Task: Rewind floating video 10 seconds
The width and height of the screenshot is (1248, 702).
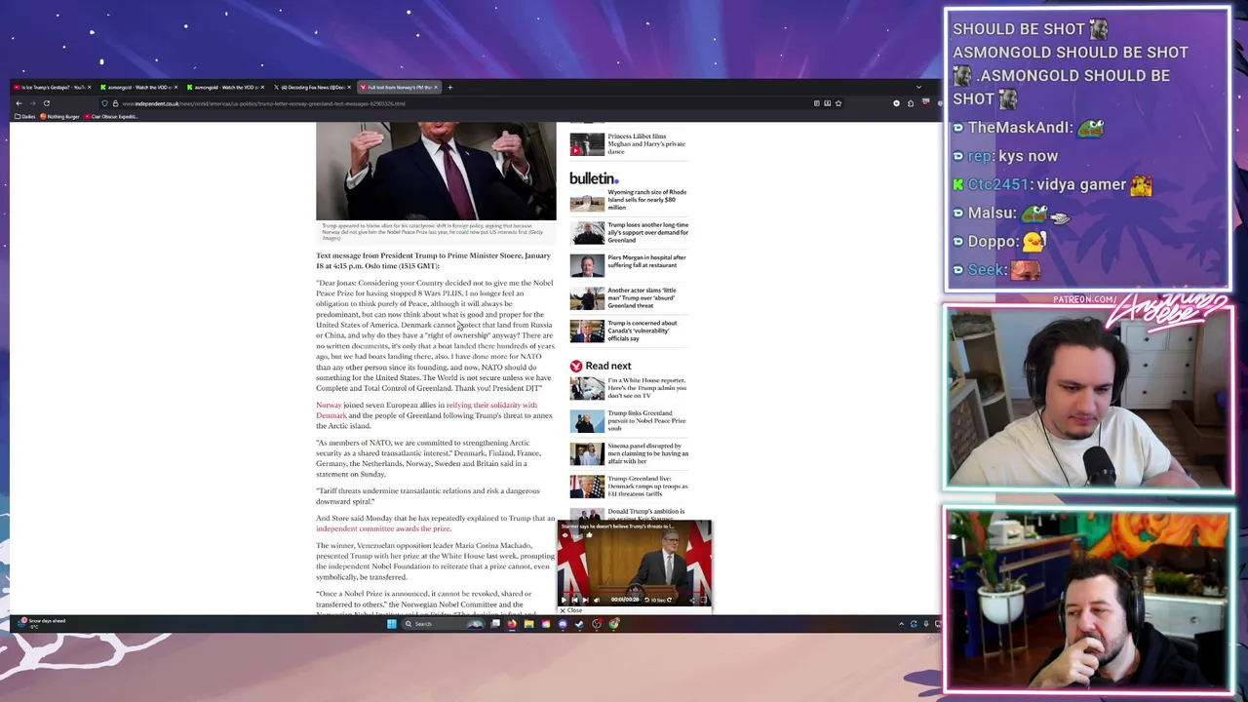Action: pyautogui.click(x=646, y=600)
